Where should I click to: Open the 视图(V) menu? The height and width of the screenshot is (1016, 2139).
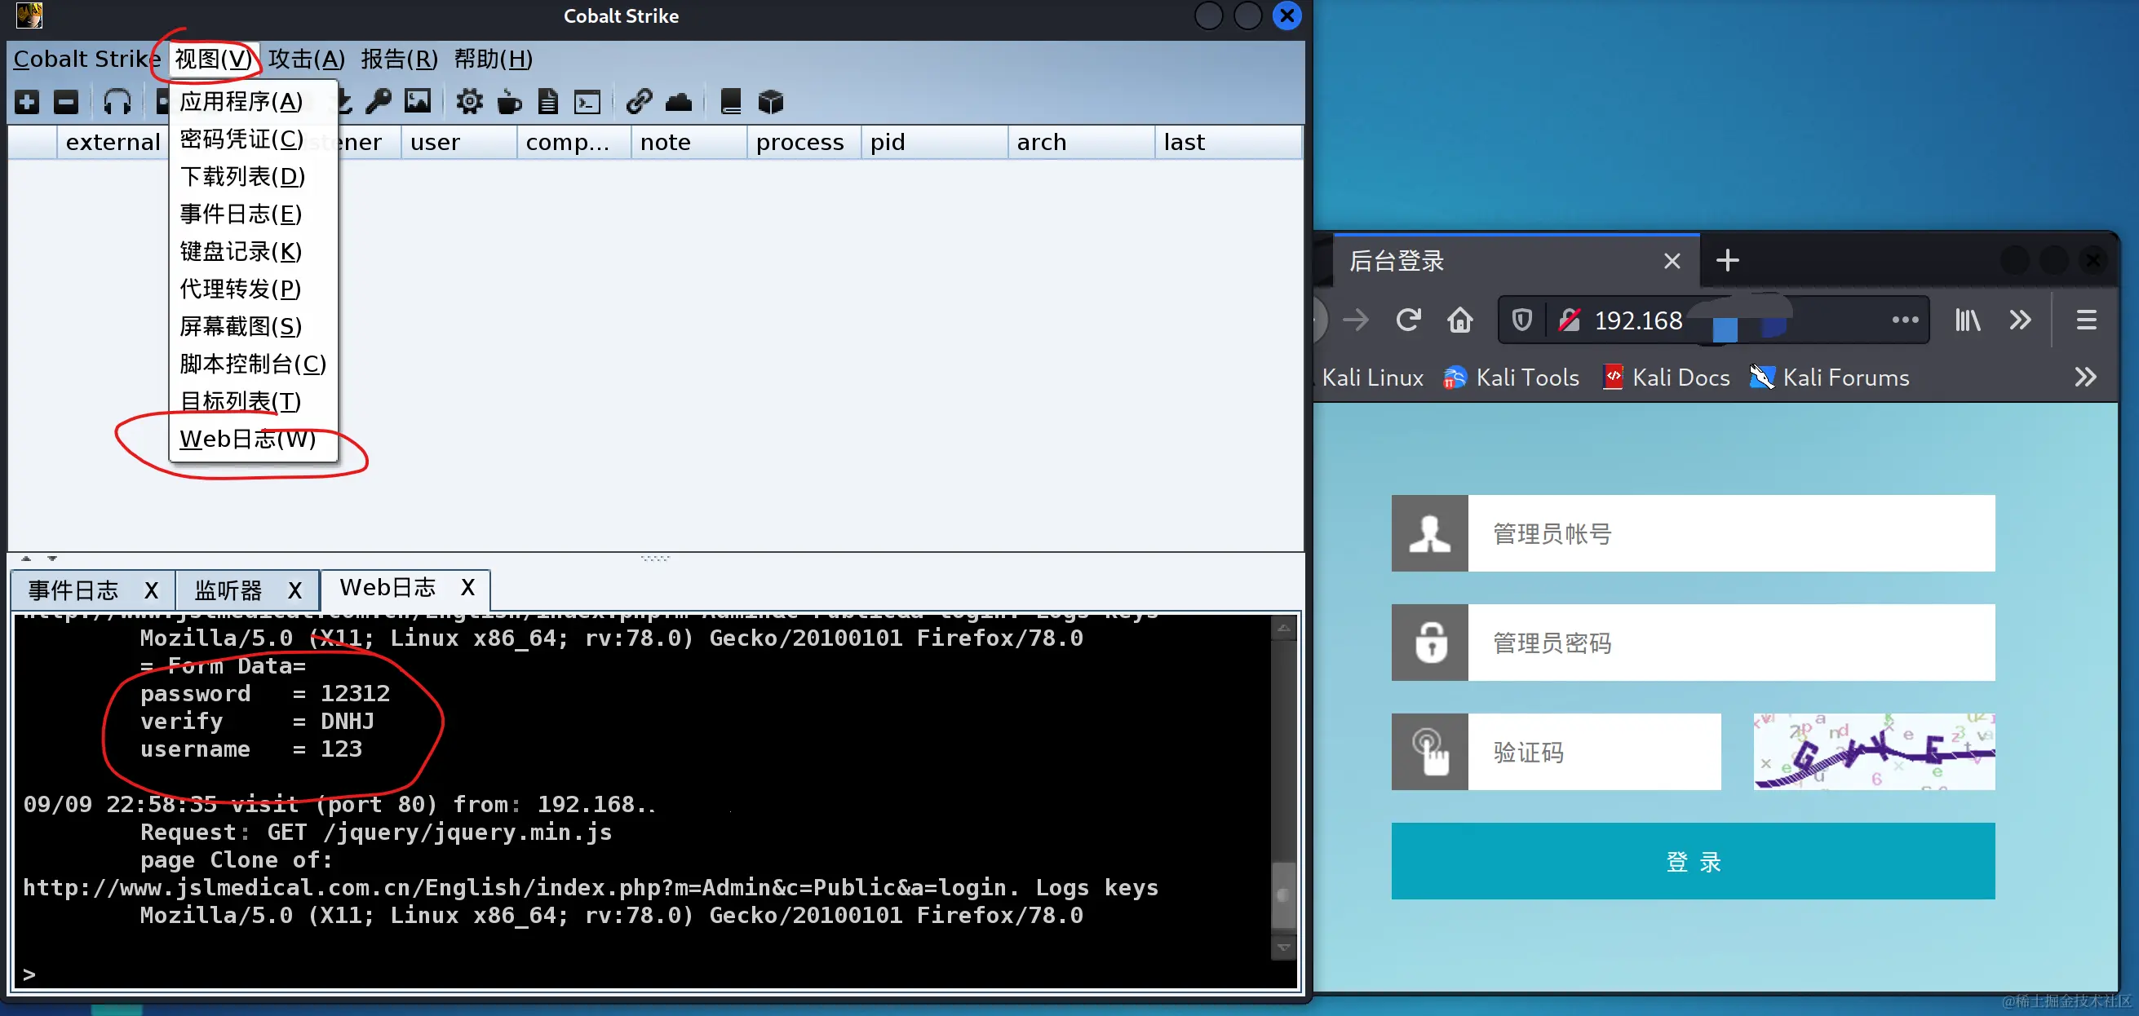[x=214, y=59]
